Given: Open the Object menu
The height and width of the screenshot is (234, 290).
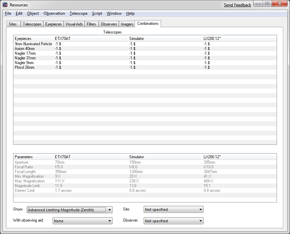Looking at the screenshot, I should (x=33, y=13).
